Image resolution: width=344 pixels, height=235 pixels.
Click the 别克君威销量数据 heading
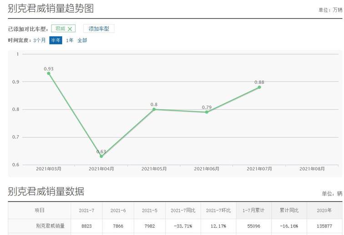[46, 191]
